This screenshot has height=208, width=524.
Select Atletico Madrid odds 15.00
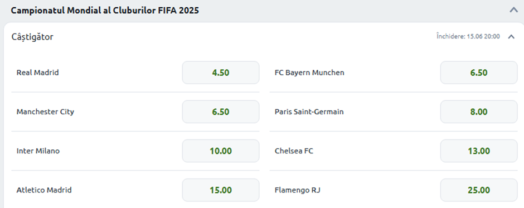tap(221, 190)
